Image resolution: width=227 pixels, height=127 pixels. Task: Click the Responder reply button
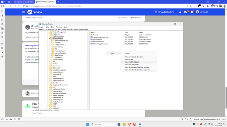pos(136,18)
